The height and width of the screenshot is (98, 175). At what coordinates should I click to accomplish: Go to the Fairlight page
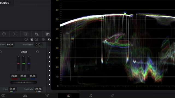pos(91,96)
